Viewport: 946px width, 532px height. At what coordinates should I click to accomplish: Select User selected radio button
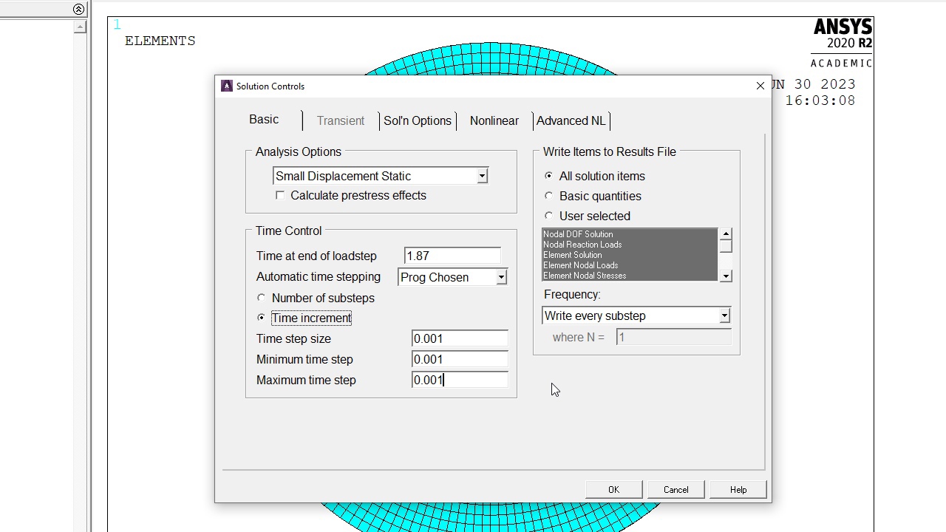548,216
